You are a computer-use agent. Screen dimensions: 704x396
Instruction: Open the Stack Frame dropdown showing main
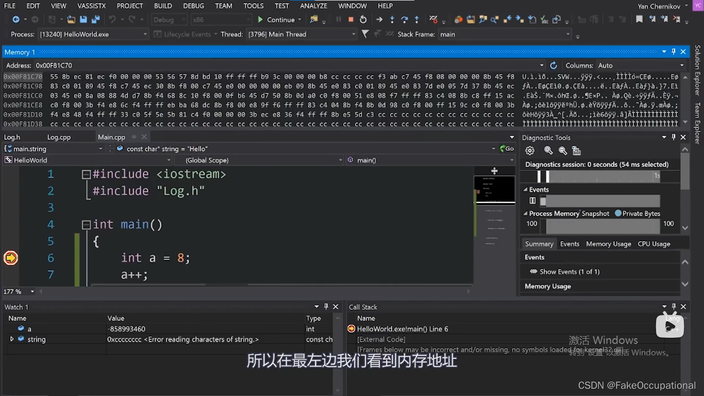click(567, 34)
